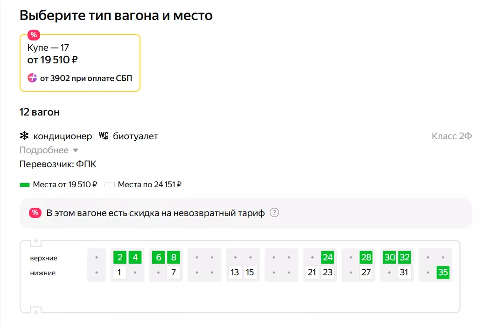Pick green lower seat 35

pos(443,272)
